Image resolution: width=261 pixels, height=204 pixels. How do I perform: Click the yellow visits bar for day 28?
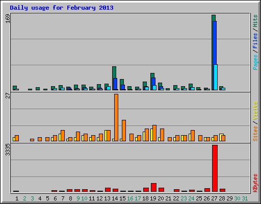click(x=221, y=137)
